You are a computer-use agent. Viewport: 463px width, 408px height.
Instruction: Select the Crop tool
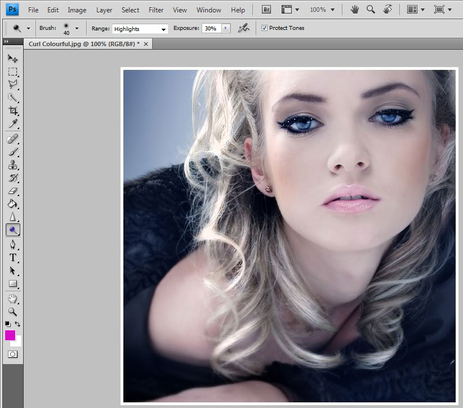(13, 110)
